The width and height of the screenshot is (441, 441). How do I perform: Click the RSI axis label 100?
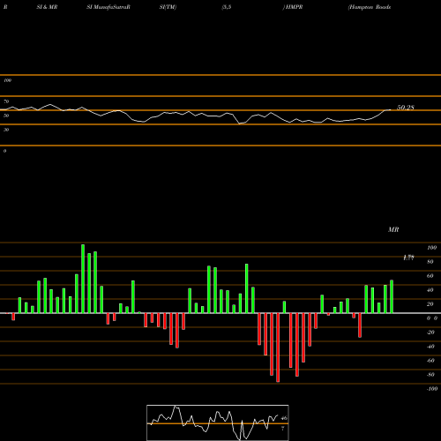tap(7, 80)
